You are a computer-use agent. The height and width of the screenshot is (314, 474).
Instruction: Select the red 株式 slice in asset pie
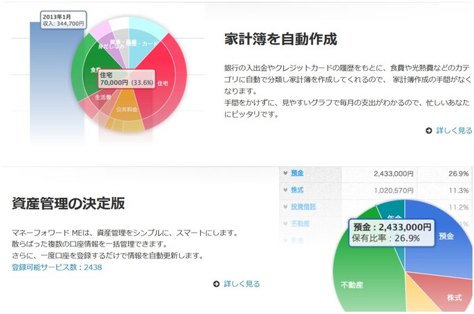point(448,291)
